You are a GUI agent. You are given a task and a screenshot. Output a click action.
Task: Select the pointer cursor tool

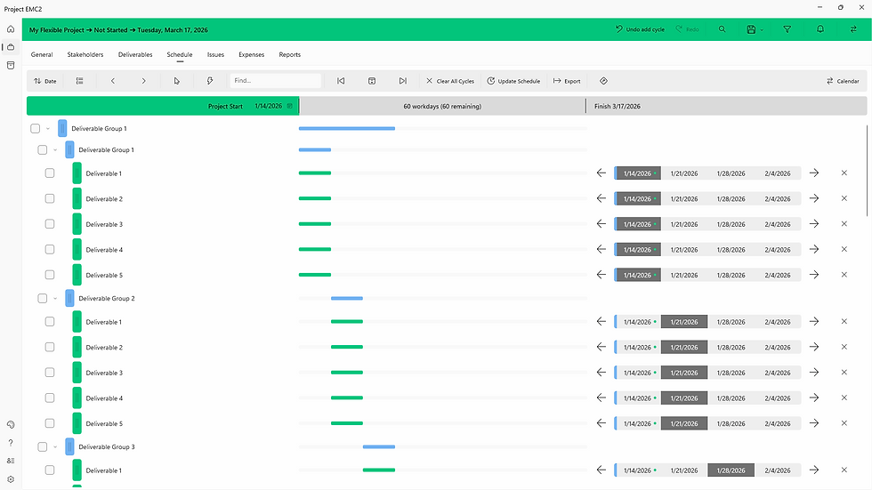(x=177, y=81)
